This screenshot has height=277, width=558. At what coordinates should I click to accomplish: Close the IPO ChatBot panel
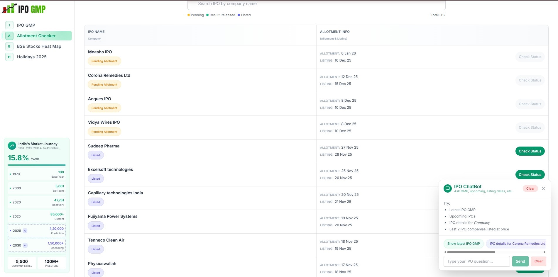543,188
